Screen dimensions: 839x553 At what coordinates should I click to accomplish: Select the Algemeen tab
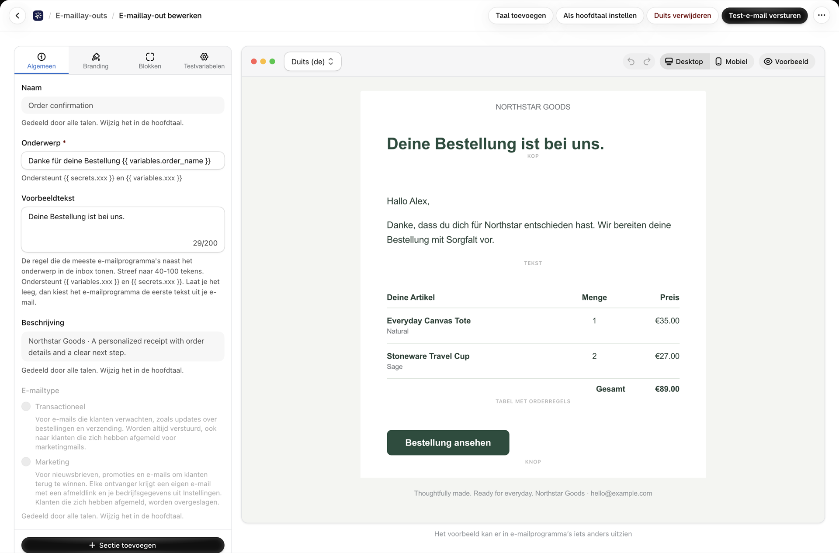pyautogui.click(x=42, y=61)
